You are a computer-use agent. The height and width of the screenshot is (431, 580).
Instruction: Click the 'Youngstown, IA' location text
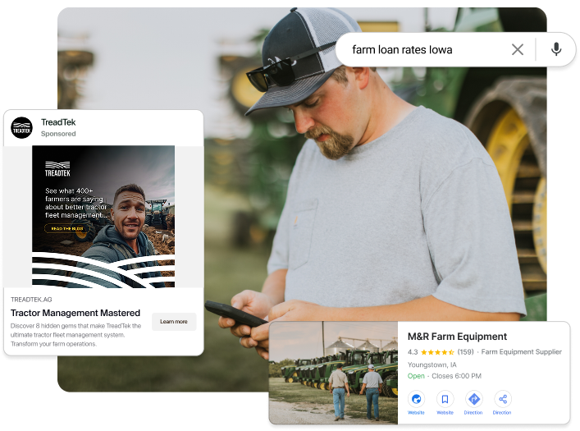[432, 365]
